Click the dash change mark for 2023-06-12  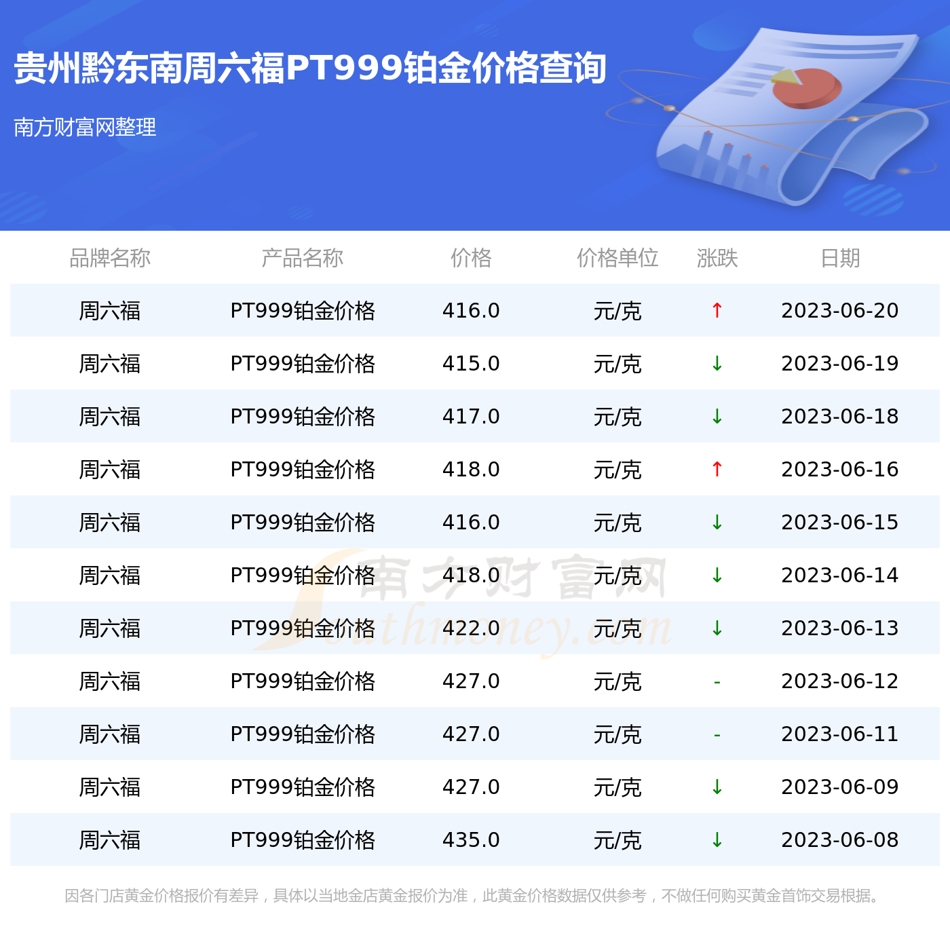pyautogui.click(x=717, y=681)
